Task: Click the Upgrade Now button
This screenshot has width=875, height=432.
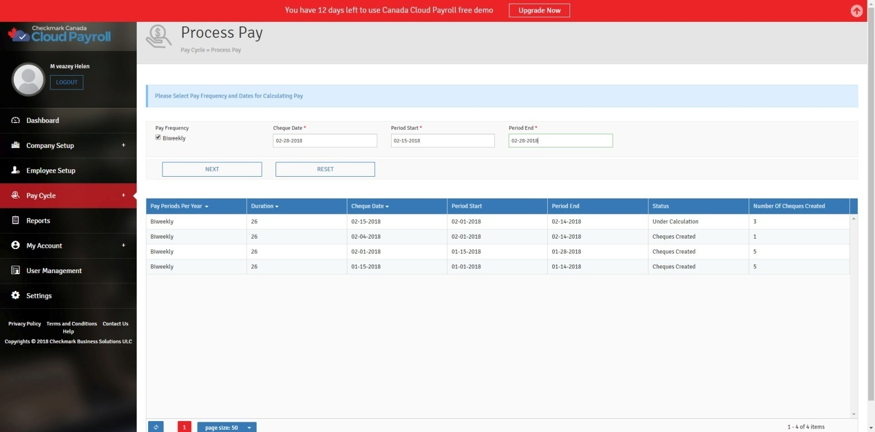Action: coord(539,10)
